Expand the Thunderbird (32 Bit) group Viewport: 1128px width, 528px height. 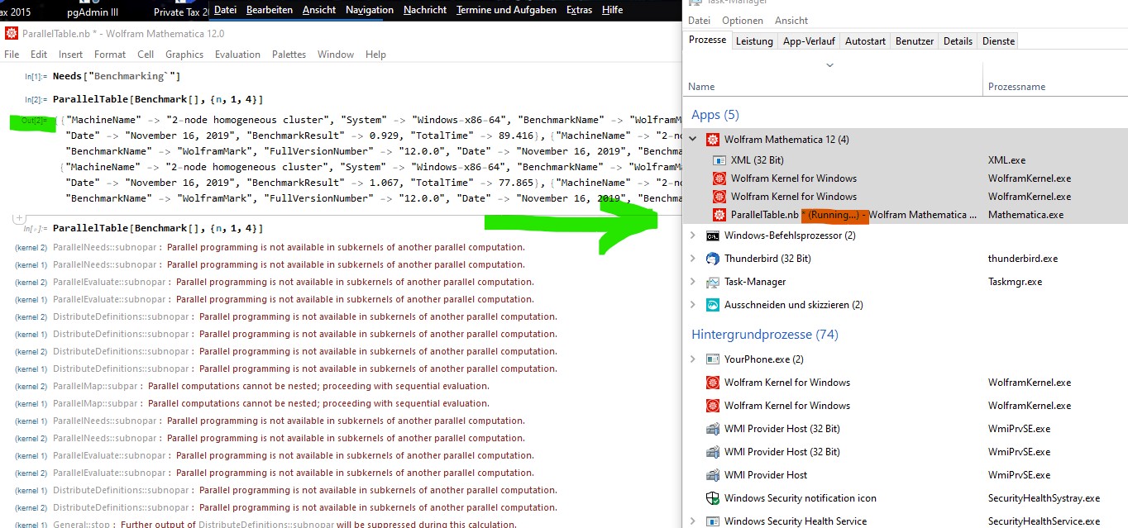pos(694,259)
